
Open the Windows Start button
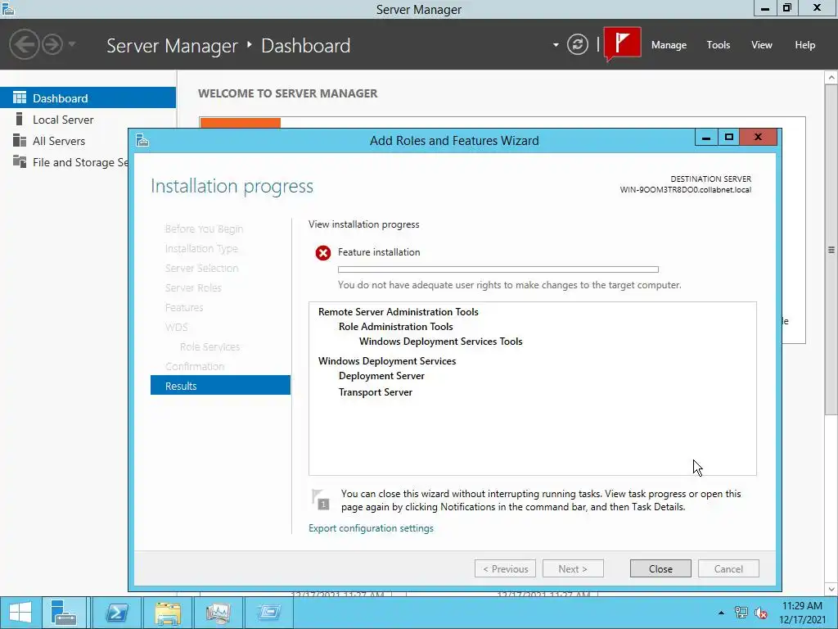(20, 613)
